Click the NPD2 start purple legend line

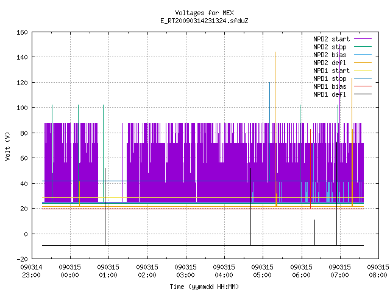pos(363,39)
